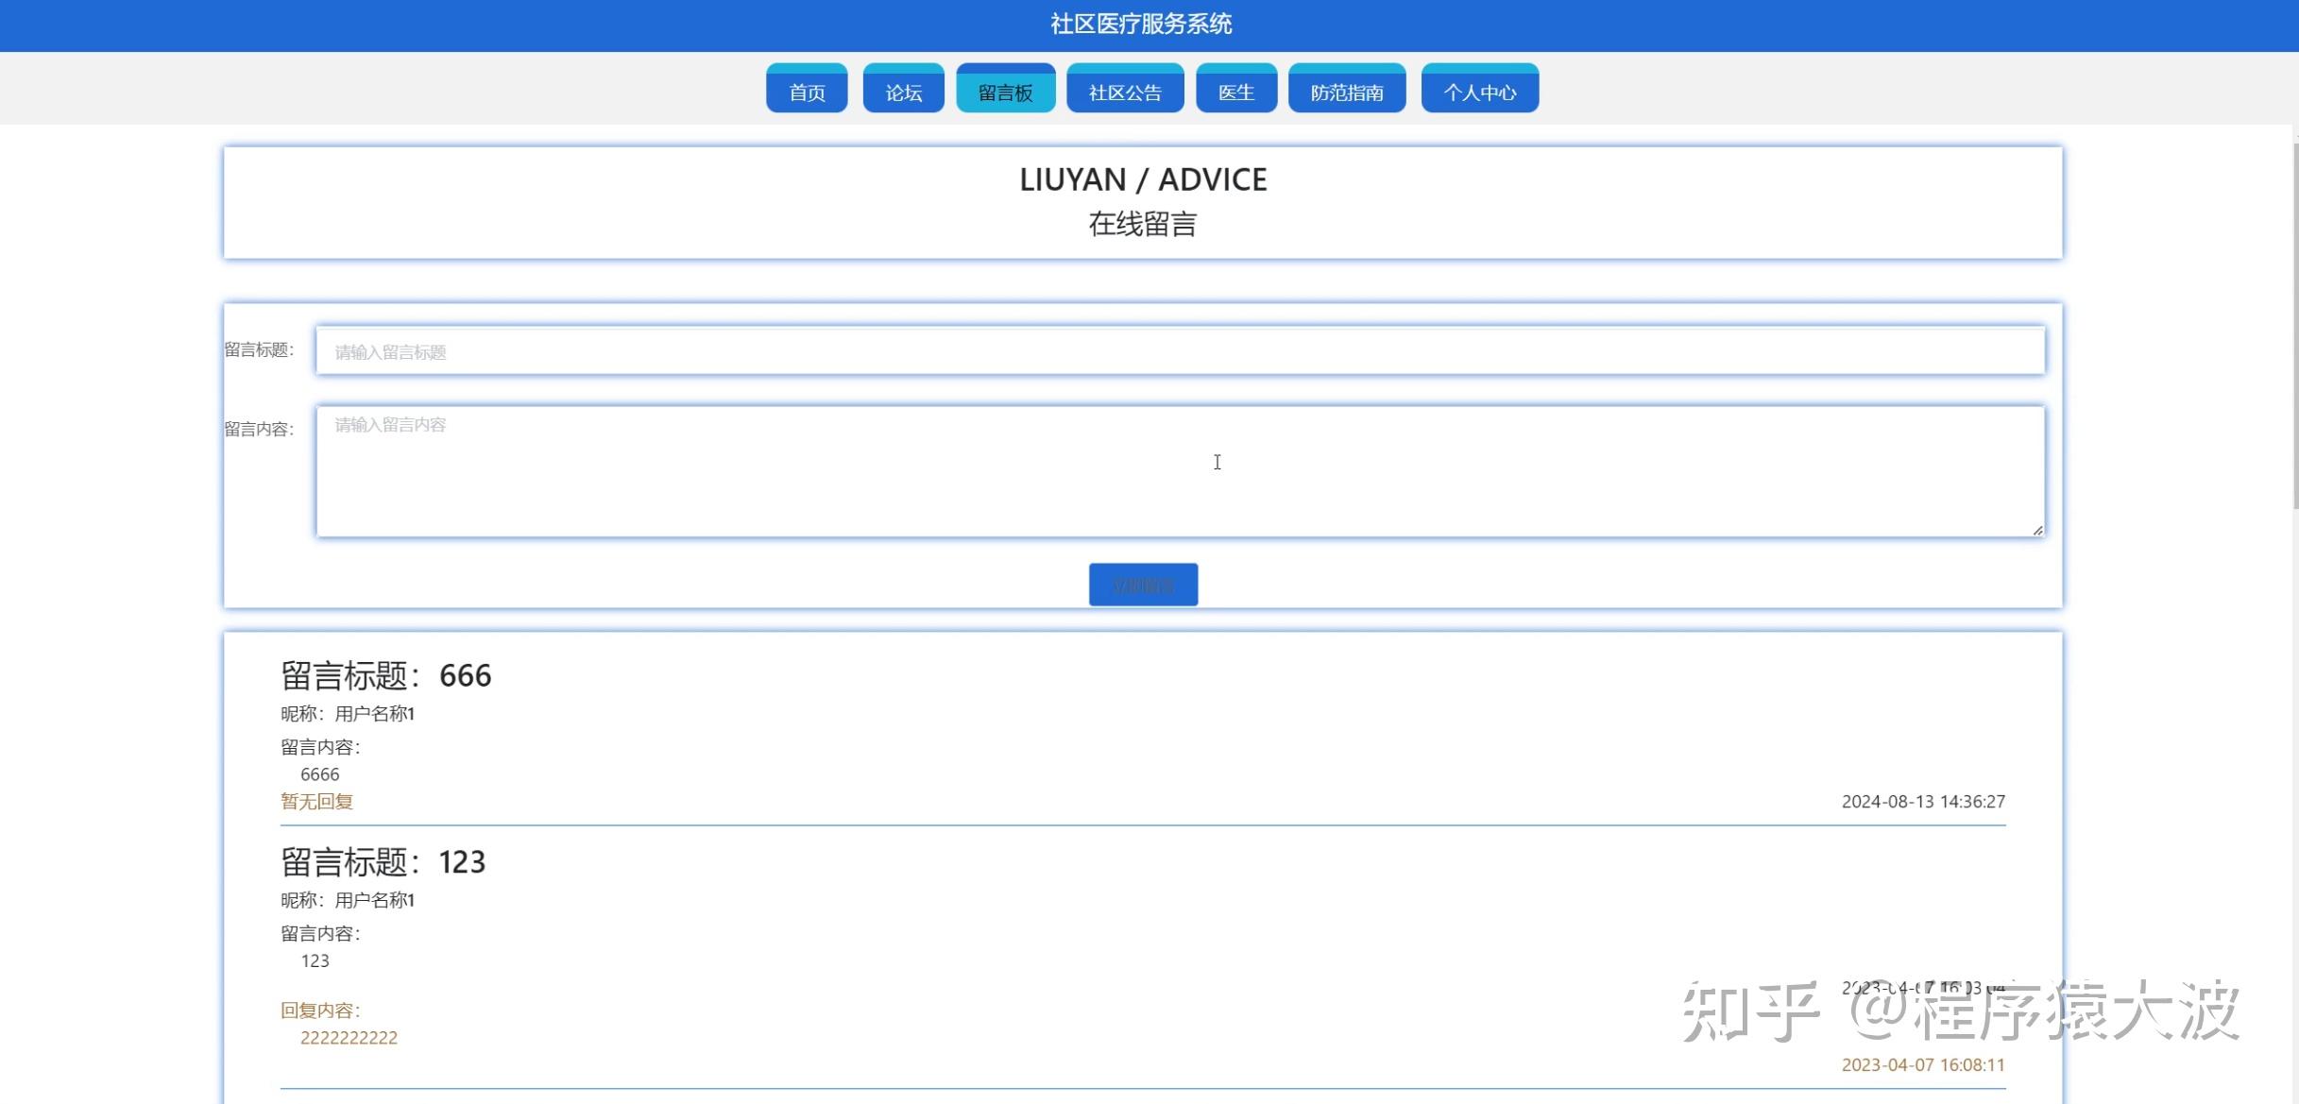
Task: Go to the 论坛 forum tab
Action: (x=903, y=91)
